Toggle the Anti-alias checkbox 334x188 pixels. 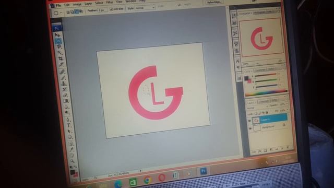click(111, 9)
